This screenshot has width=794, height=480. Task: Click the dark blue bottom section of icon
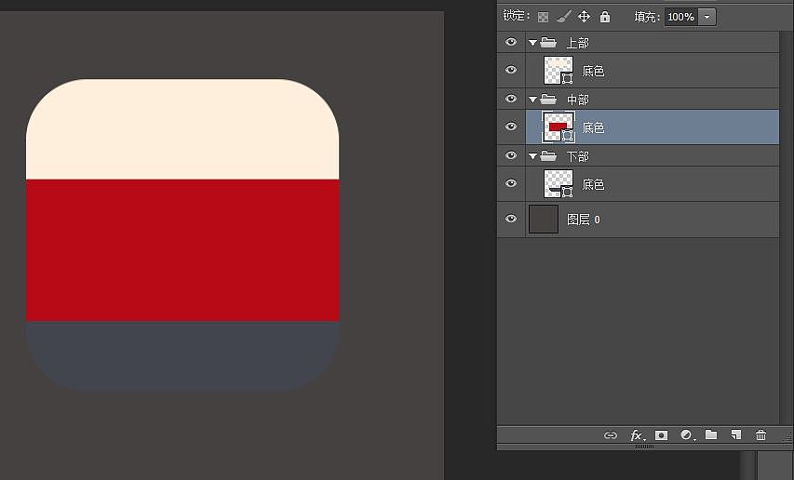point(182,356)
